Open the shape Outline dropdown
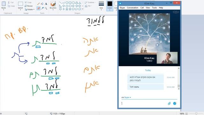 [x=90, y=3]
